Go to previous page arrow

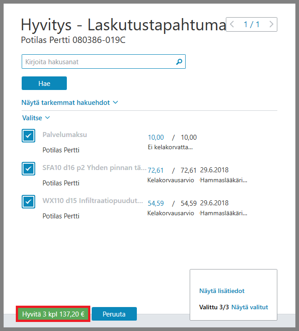[x=232, y=24]
